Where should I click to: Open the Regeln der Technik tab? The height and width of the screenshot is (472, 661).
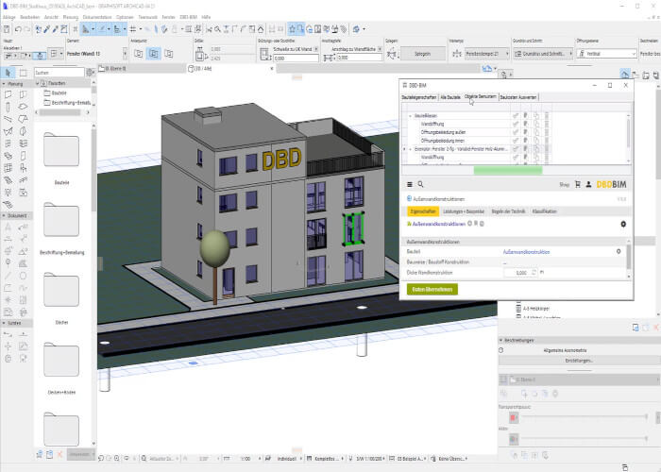coord(508,211)
